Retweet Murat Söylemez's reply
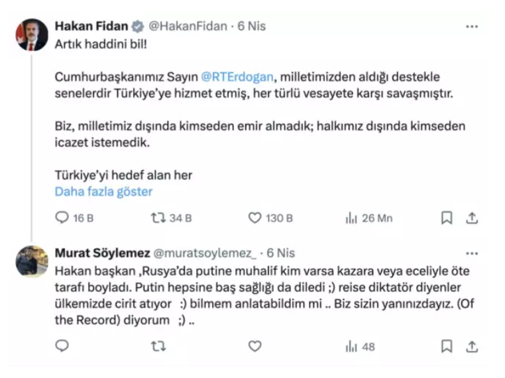 (x=159, y=346)
